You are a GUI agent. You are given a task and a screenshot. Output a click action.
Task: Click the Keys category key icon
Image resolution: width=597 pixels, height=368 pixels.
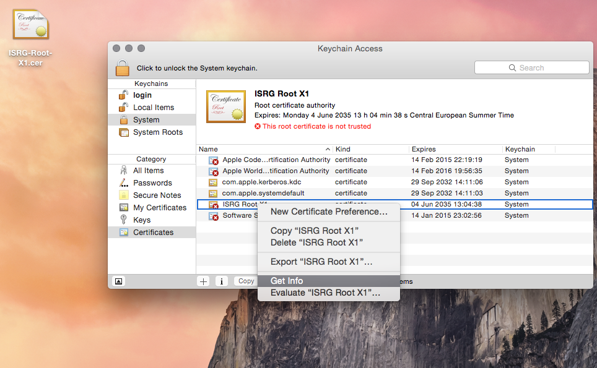123,220
